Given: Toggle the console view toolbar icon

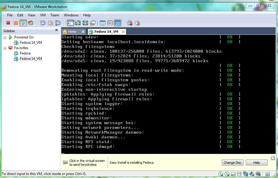Looking at the screenshot, I should [x=117, y=23].
